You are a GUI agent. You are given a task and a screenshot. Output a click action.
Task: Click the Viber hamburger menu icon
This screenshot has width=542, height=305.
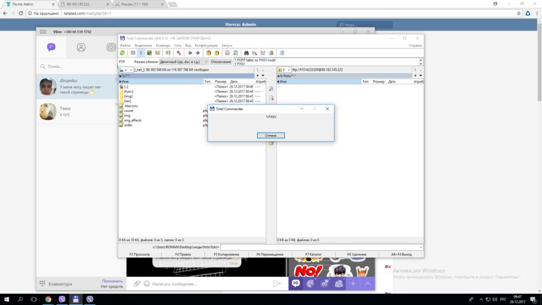43,32
